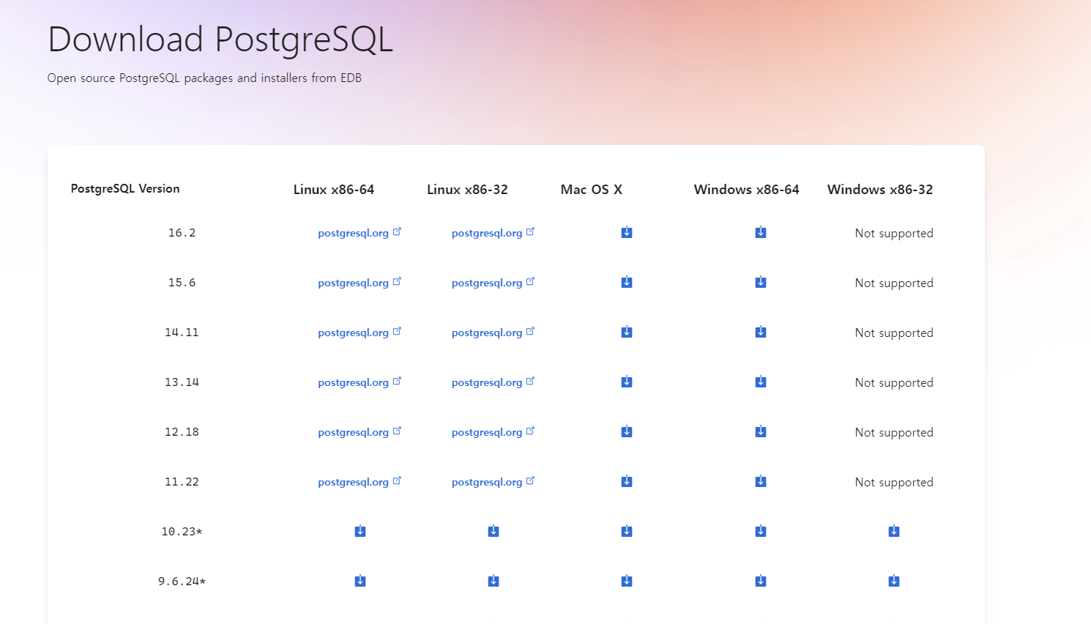The image size is (1091, 624).
Task: Open postgresql.org link for 14.11 Linux x86-64
Action: coord(360,333)
